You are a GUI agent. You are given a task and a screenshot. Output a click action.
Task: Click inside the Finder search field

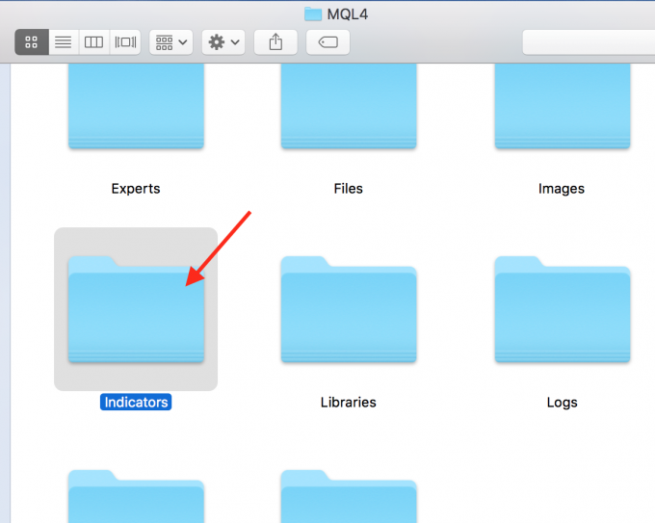tap(588, 42)
